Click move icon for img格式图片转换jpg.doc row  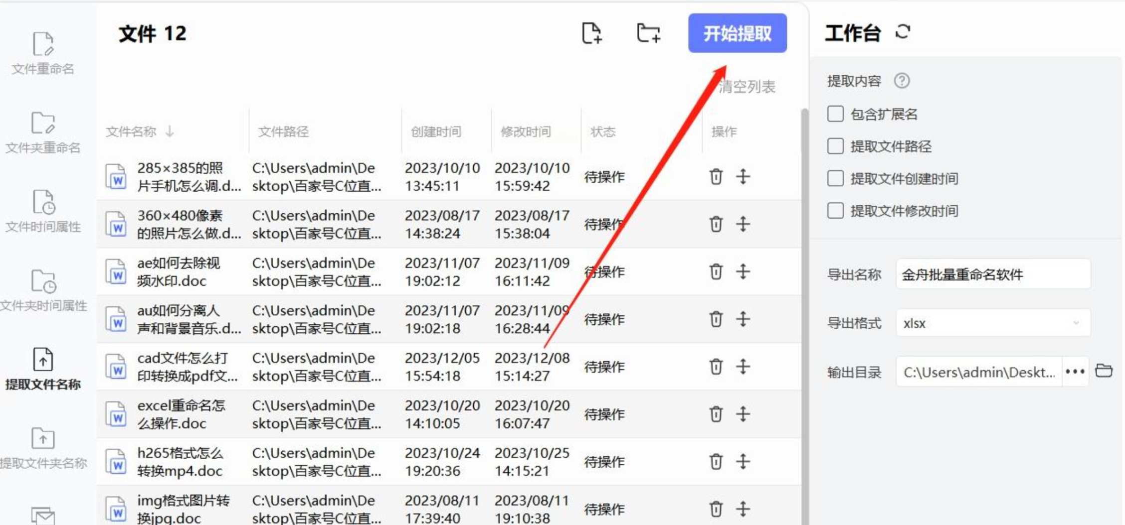743,509
